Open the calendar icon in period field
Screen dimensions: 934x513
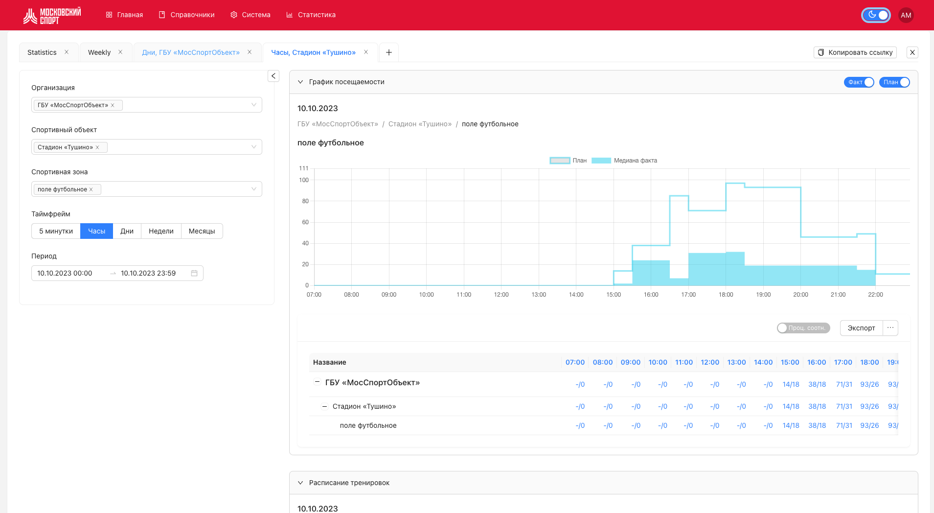click(194, 273)
